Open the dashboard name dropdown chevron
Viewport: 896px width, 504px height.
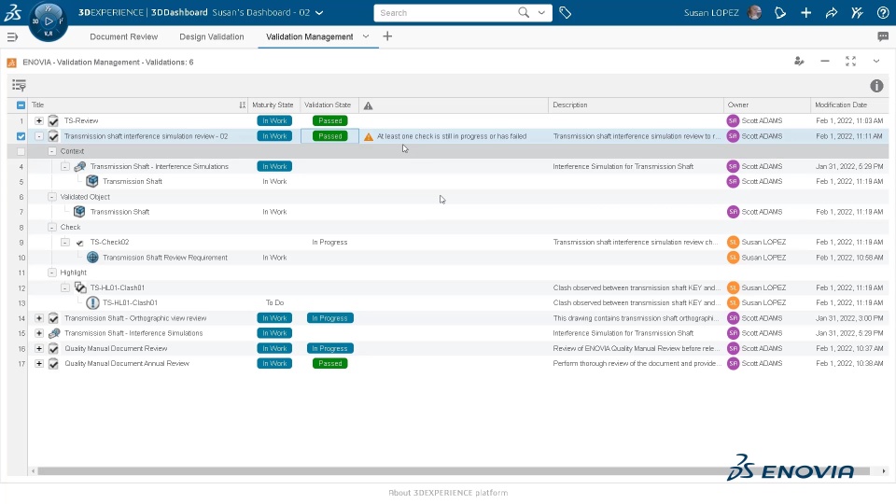[319, 12]
